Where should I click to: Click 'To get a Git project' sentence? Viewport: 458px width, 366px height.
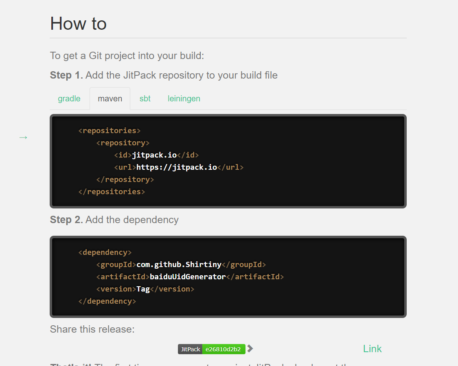tap(127, 56)
